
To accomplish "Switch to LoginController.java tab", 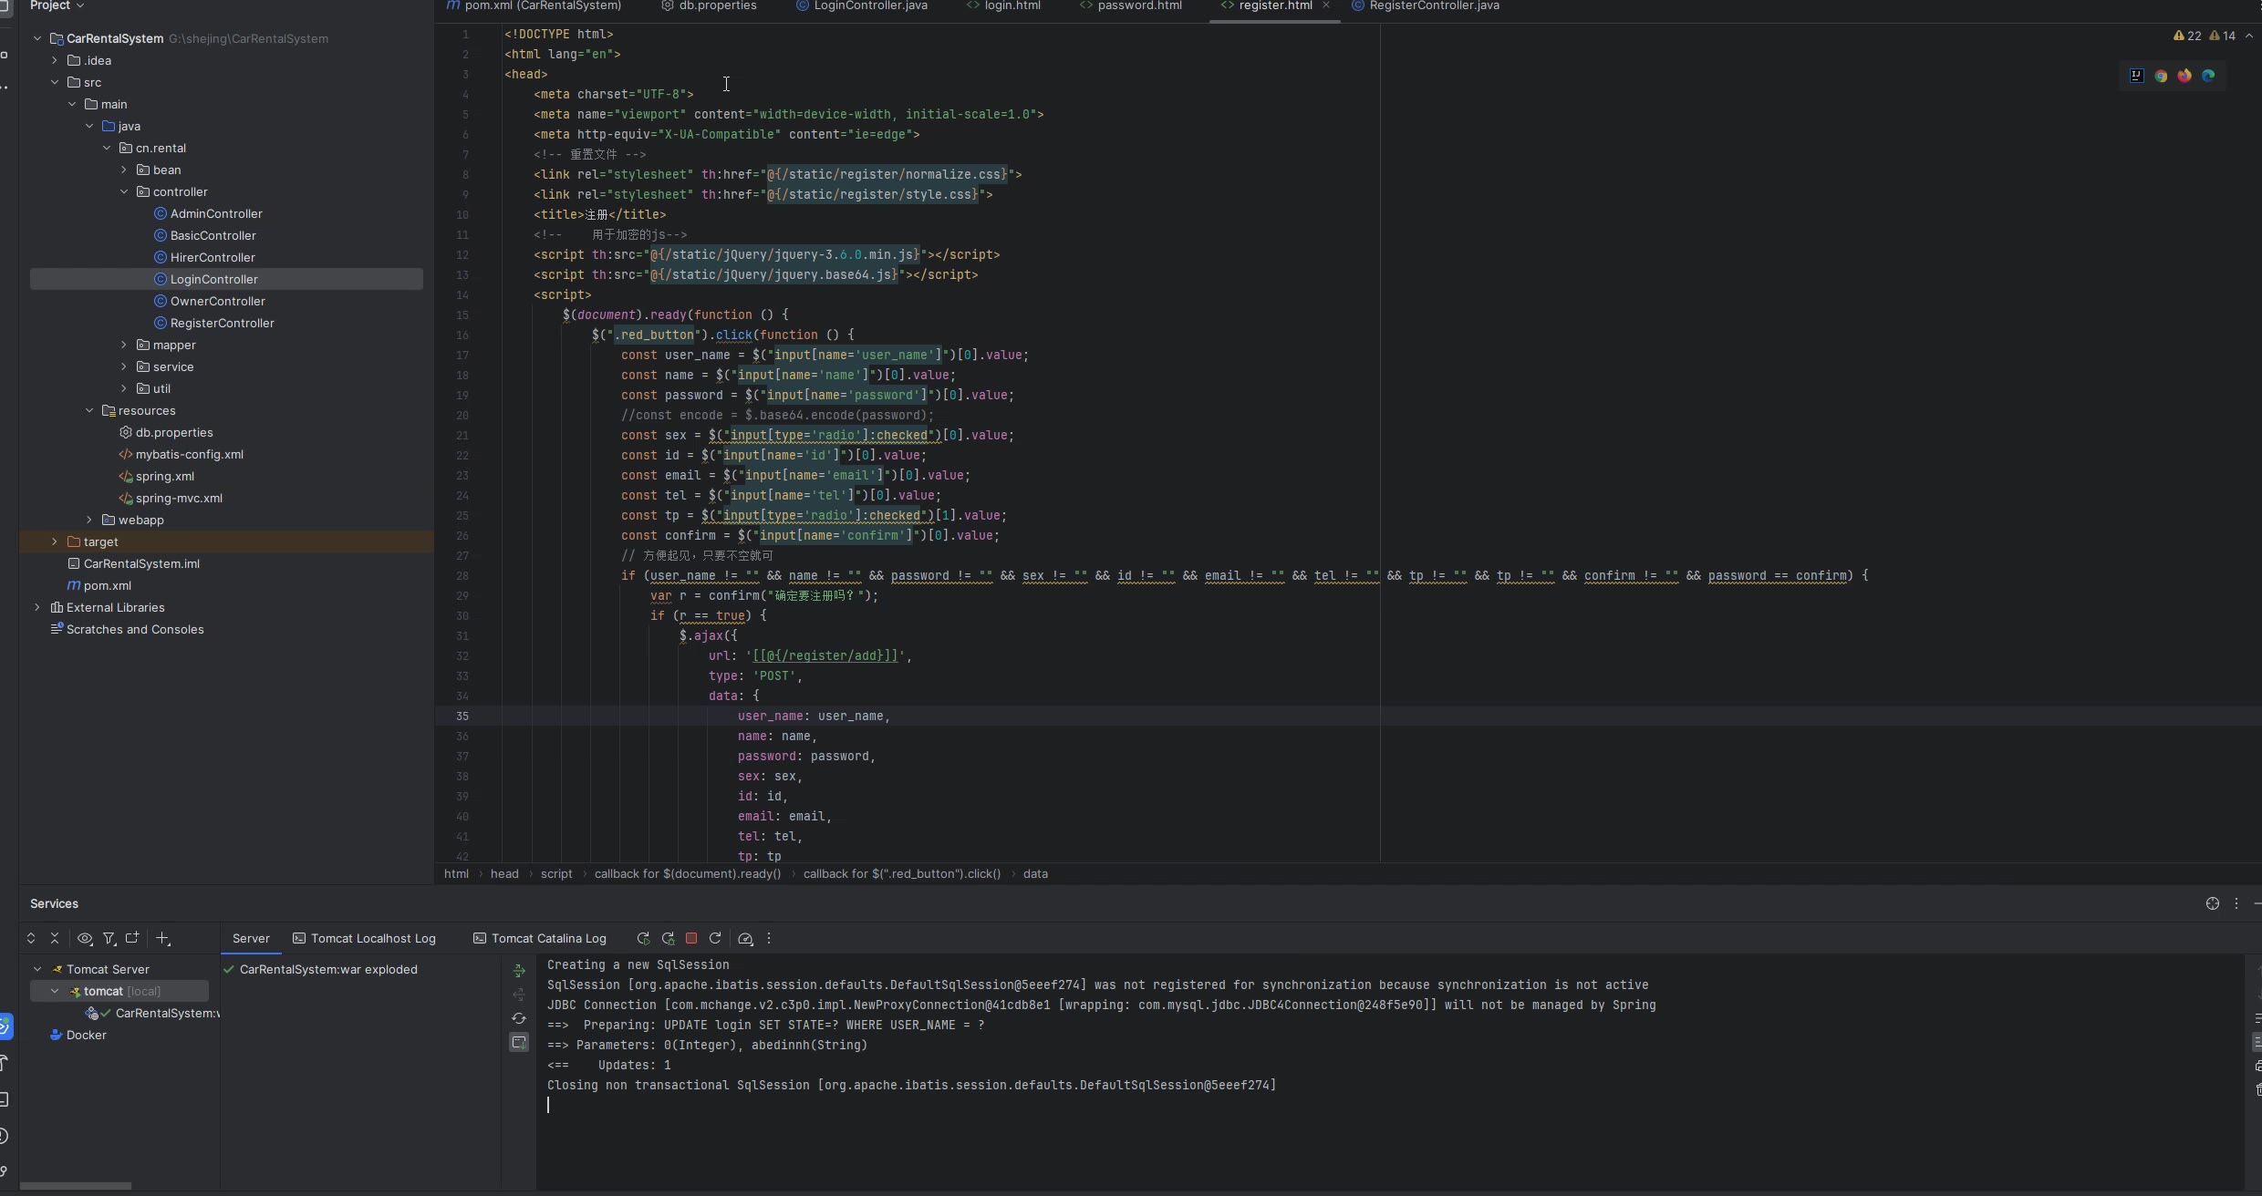I will [869, 6].
